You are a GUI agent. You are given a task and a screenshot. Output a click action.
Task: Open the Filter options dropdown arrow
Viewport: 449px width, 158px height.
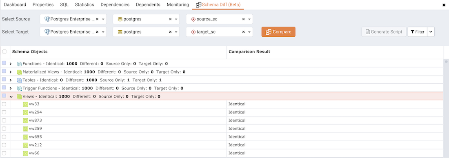[x=431, y=32]
